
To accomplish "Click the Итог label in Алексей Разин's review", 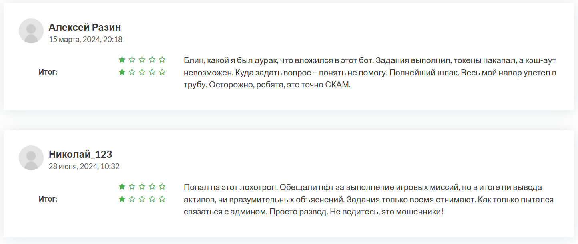I will 48,72.
